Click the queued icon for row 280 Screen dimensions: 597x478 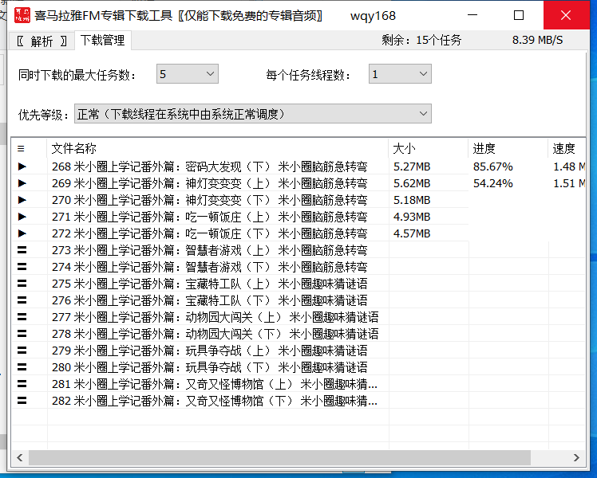pyautogui.click(x=22, y=367)
